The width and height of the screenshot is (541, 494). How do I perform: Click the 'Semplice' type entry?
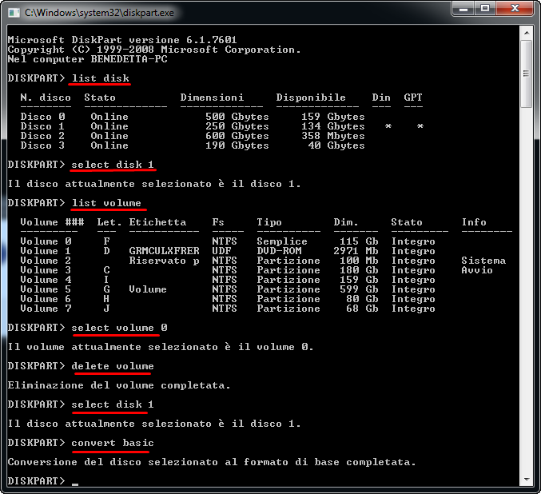282,241
